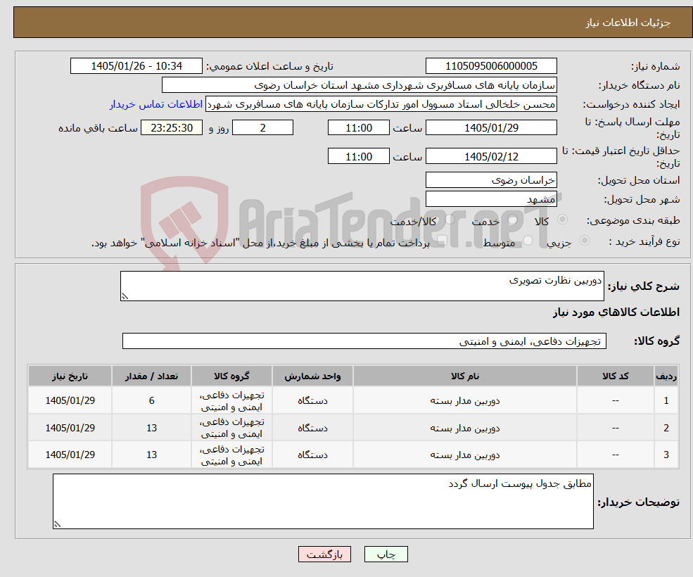Click quantity 13 in row 2
The image size is (693, 577).
coord(151,428)
